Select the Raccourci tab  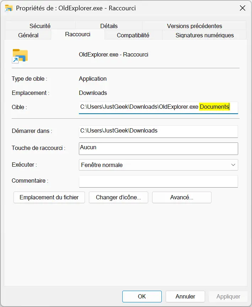click(x=78, y=34)
